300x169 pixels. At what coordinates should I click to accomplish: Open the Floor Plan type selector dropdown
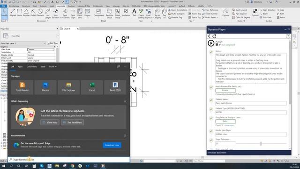point(58,36)
